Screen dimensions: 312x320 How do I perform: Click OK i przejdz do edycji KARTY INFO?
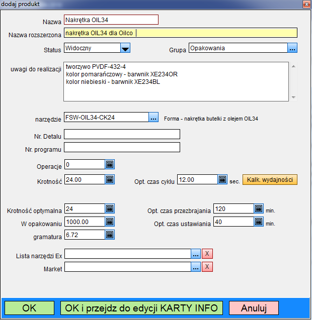(x=141, y=308)
